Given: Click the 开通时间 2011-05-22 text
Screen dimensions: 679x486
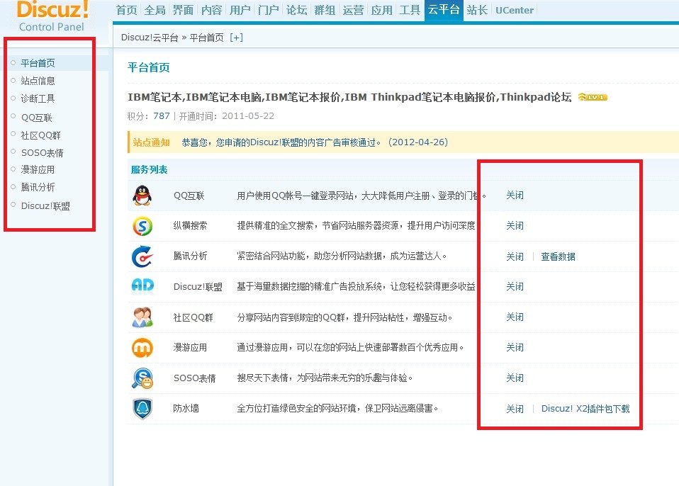Looking at the screenshot, I should (x=227, y=116).
